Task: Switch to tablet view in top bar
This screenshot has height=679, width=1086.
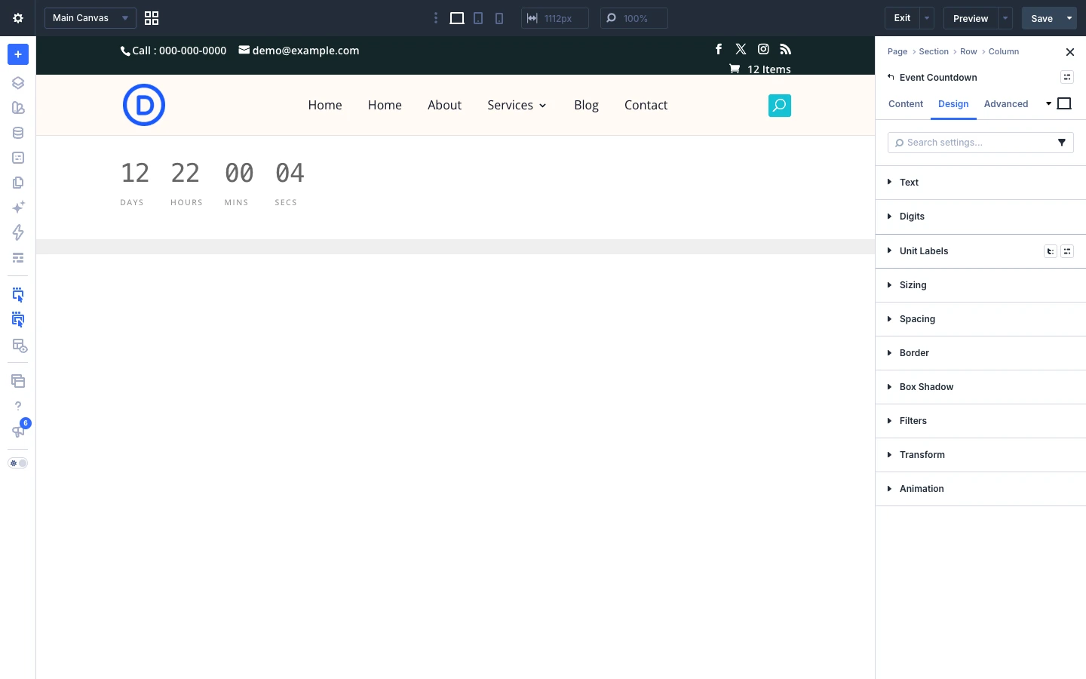Action: [x=478, y=18]
